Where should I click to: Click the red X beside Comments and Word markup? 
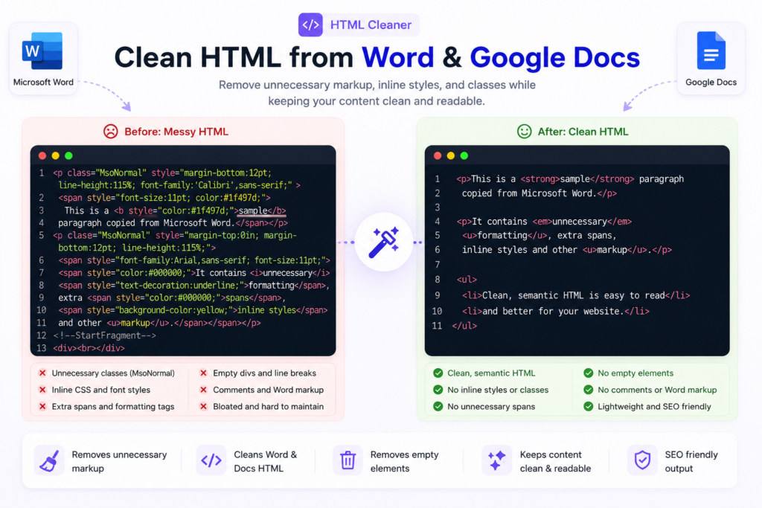(204, 390)
